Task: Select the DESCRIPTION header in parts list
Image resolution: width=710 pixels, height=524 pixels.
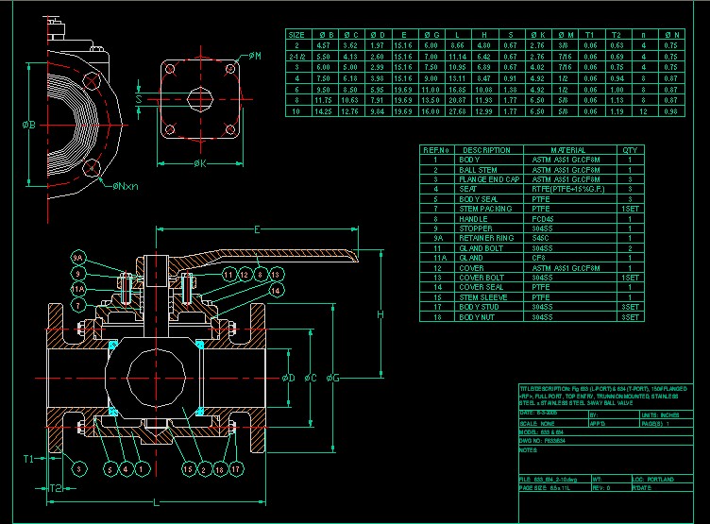Action: pos(486,150)
